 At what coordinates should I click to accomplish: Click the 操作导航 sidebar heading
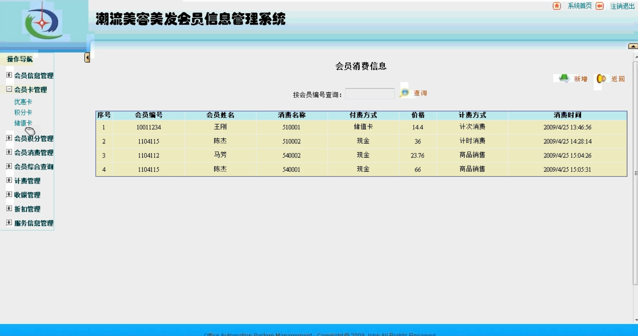click(20, 59)
